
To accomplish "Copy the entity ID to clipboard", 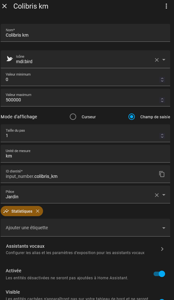I will pyautogui.click(x=162, y=174).
